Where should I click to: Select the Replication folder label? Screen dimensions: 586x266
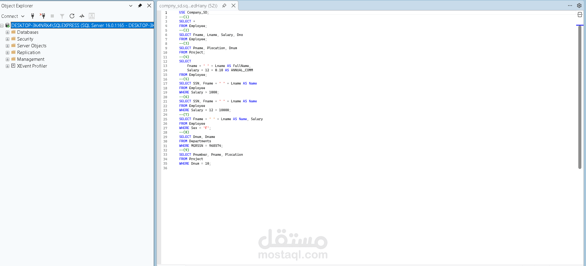tap(29, 53)
